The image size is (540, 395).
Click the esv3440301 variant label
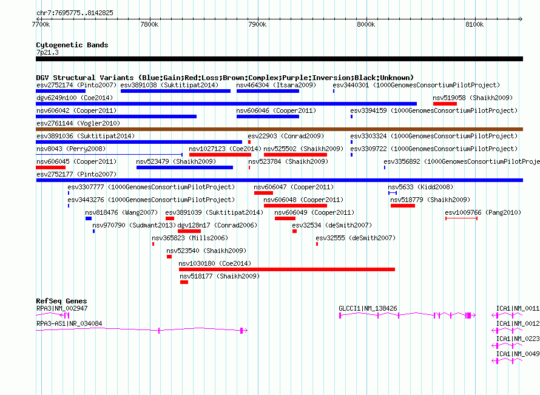[416, 85]
